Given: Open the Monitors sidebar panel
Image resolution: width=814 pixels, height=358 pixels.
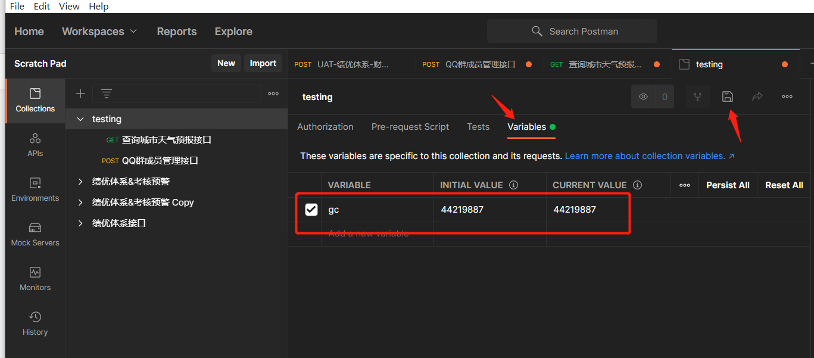Looking at the screenshot, I should (35, 279).
